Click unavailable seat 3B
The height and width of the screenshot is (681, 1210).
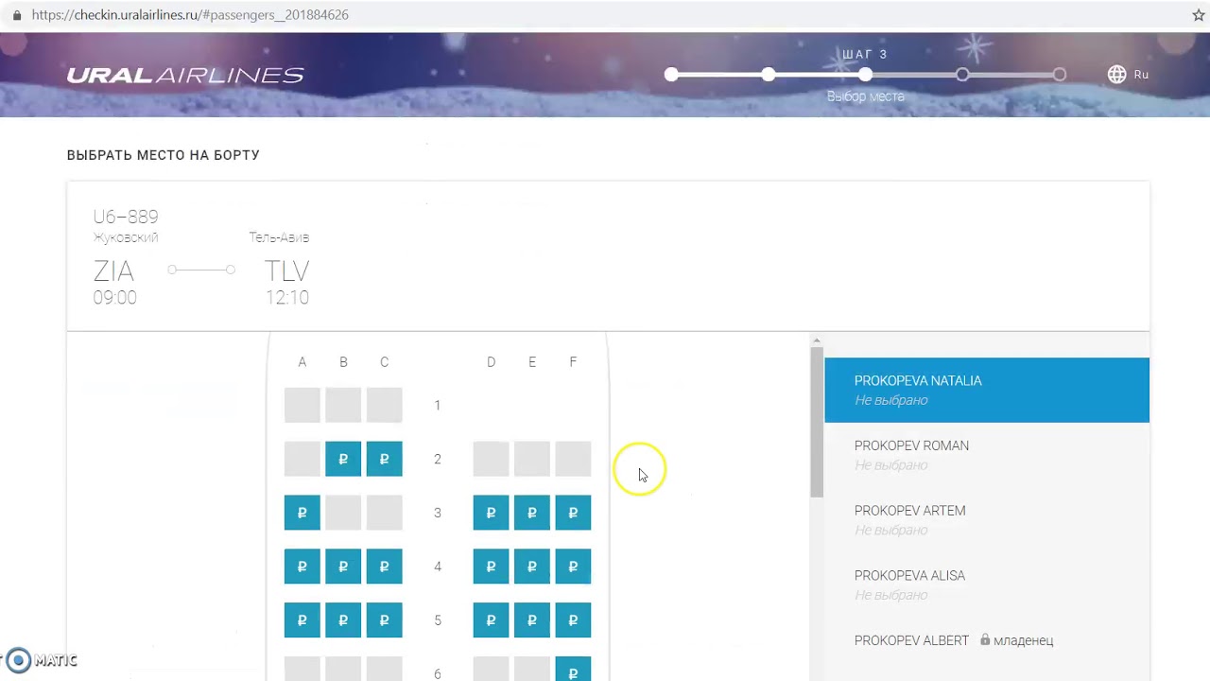pyautogui.click(x=343, y=513)
